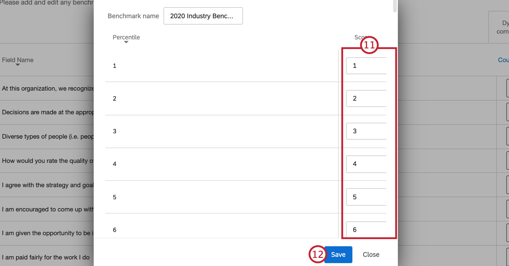Edit score input for percentile 6
The image size is (509, 266).
pyautogui.click(x=366, y=230)
